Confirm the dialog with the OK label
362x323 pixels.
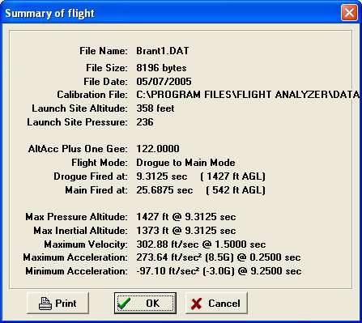tap(153, 304)
